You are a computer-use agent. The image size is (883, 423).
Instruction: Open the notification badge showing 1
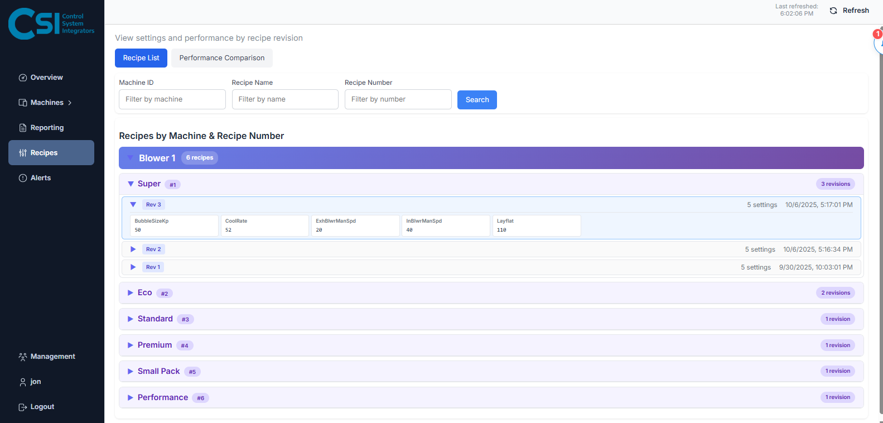pos(877,34)
